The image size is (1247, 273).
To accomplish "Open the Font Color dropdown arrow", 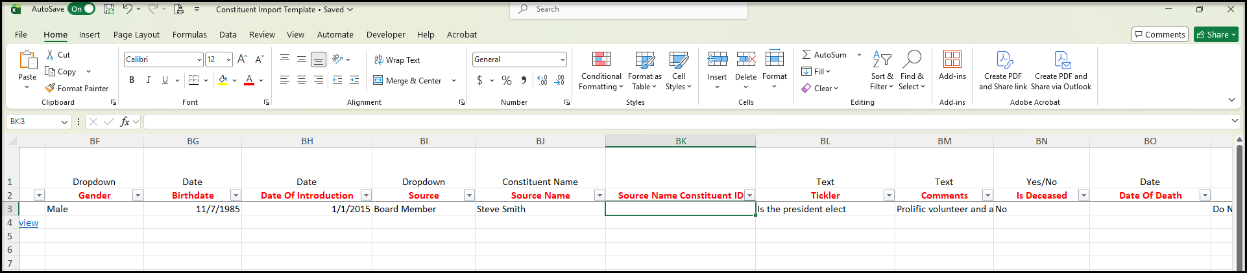I will [261, 81].
